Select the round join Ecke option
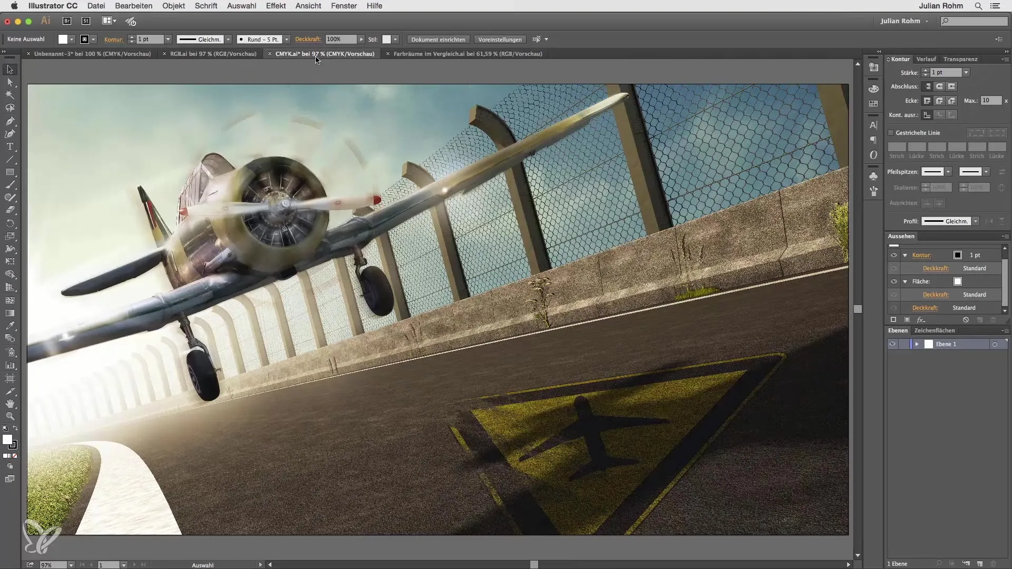Image resolution: width=1012 pixels, height=569 pixels. (939, 101)
